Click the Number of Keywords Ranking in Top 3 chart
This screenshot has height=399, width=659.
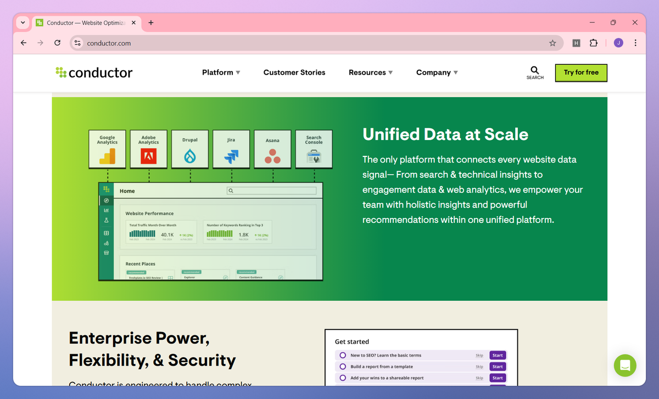coord(220,234)
